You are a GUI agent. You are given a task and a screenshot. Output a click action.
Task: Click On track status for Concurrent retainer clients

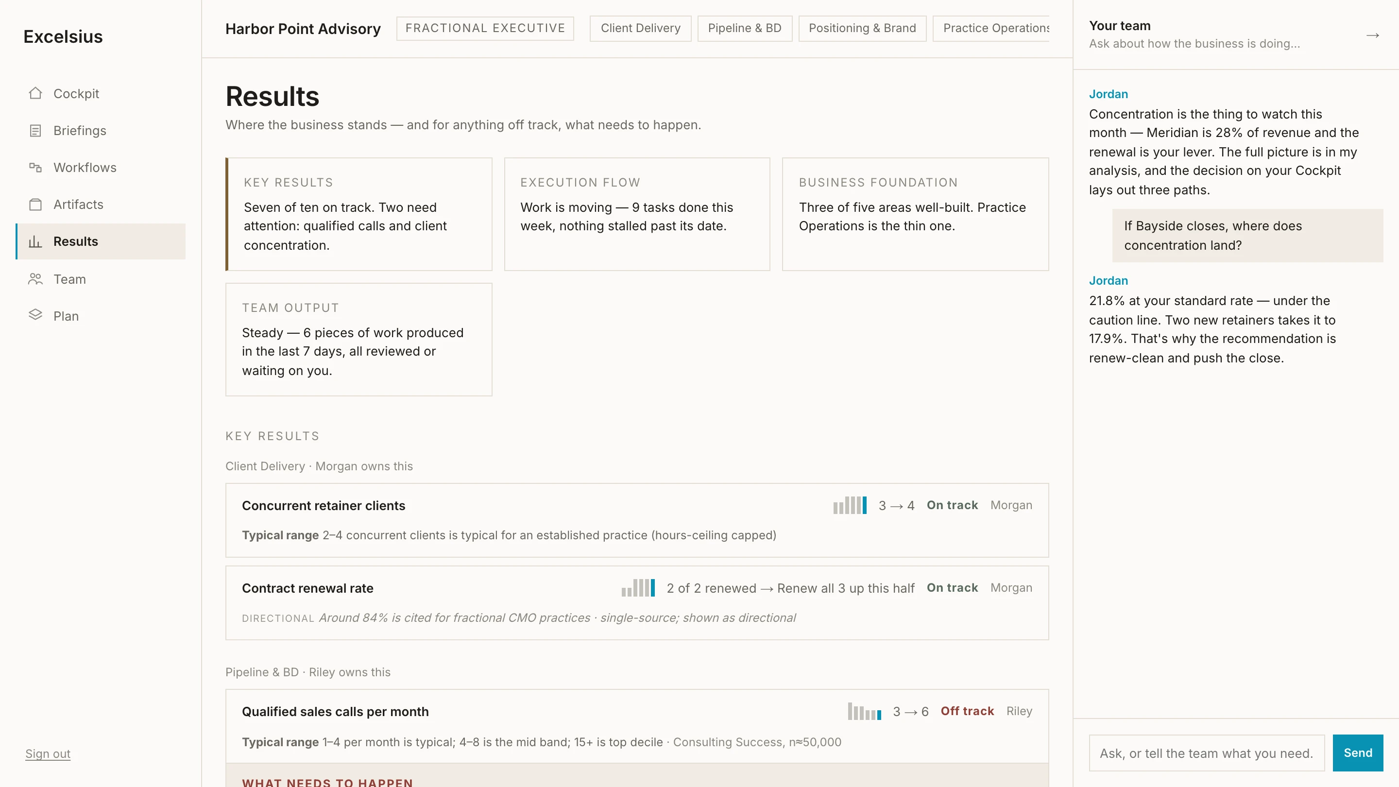tap(952, 505)
